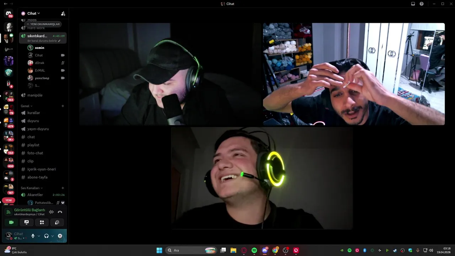Image resolution: width=455 pixels, height=256 pixels.
Task: Open server with 479 unread badge
Action: coord(9,123)
